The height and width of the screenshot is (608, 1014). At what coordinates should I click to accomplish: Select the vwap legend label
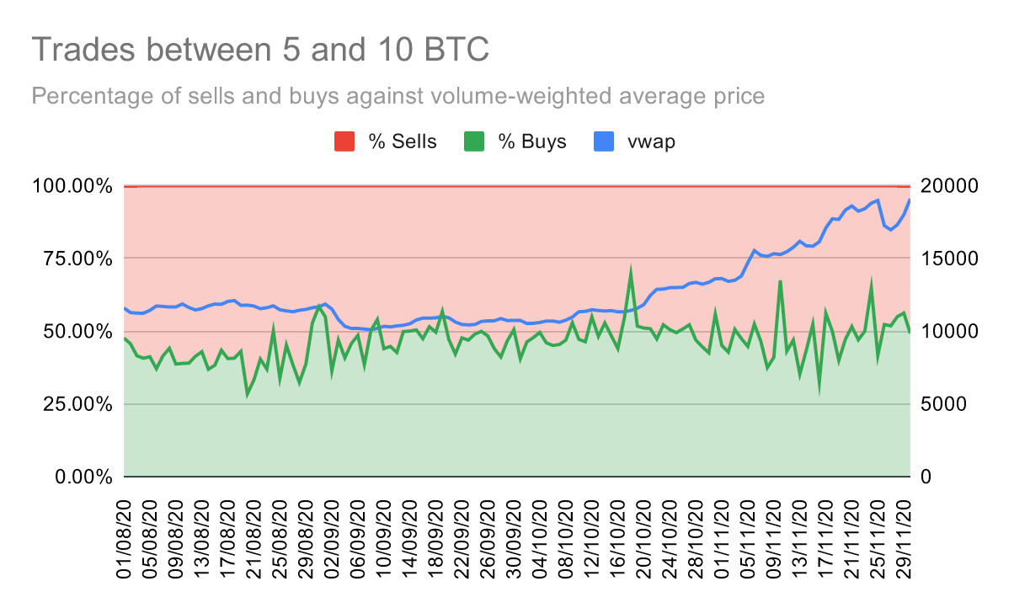[x=650, y=142]
